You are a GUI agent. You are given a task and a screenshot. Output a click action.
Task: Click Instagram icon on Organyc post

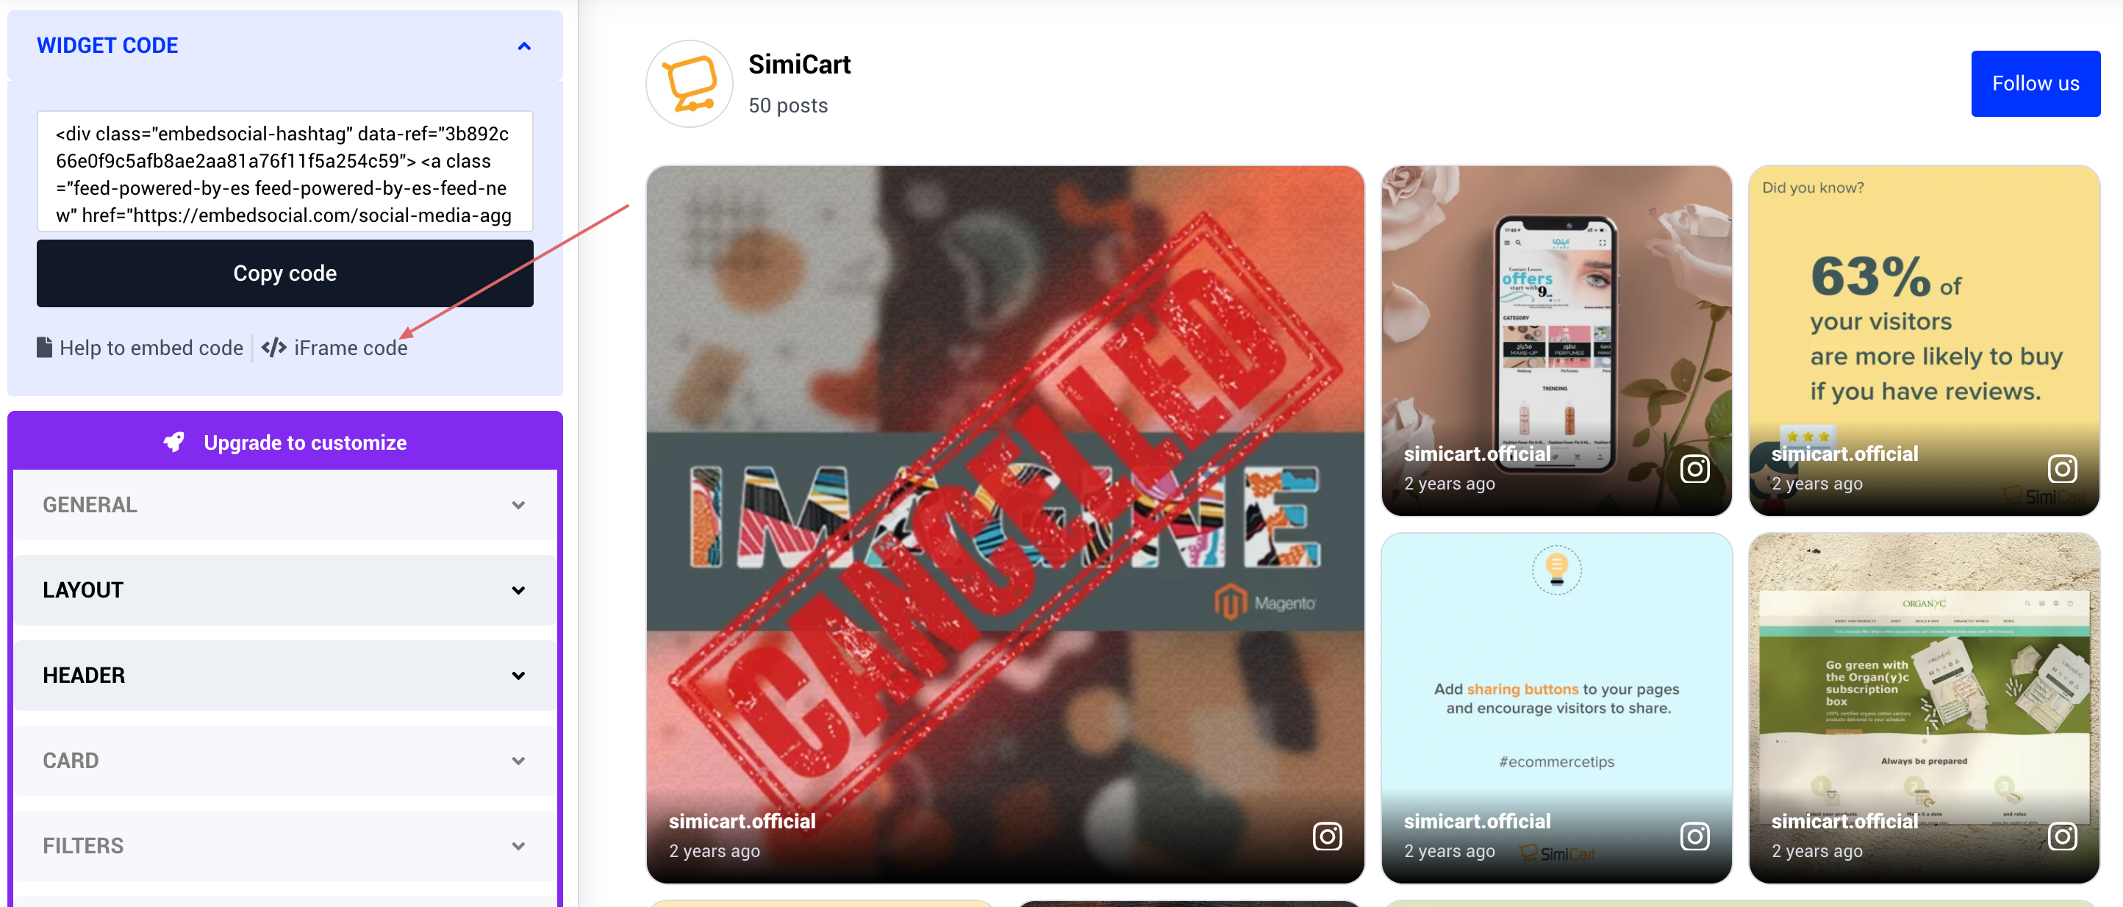pyautogui.click(x=2062, y=836)
